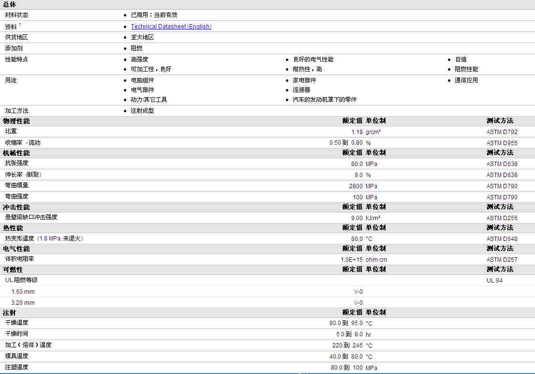Image resolution: width=535 pixels, height=374 pixels.
Task: Click the 弯曲模量 value 2800
Action: pos(356,186)
